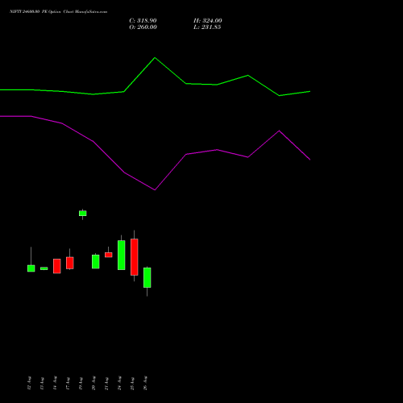Click the tall red candle for 25 Aug
Image resolution: width=403 pixels, height=403 pixels.
(135, 257)
